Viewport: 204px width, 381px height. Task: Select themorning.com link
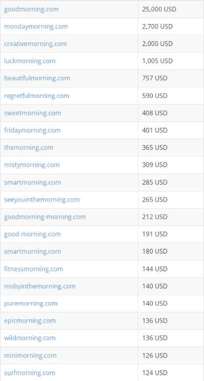(x=29, y=147)
